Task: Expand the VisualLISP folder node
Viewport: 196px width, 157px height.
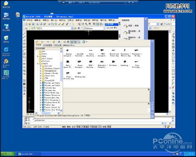Action: 41,80
